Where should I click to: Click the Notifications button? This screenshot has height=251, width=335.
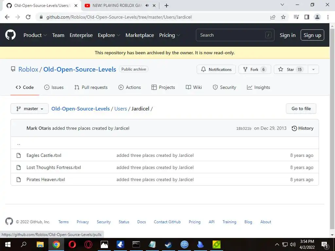(x=216, y=69)
